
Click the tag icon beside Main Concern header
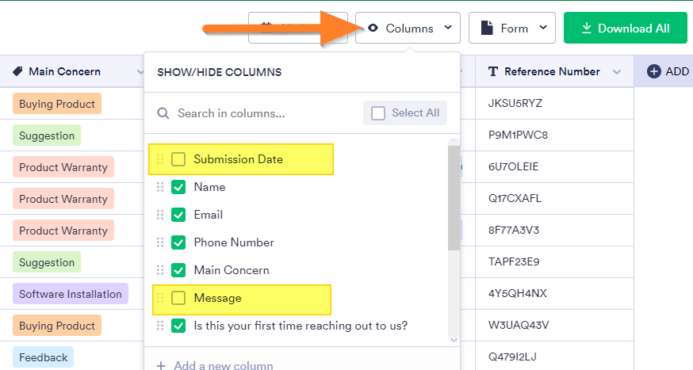pos(17,71)
